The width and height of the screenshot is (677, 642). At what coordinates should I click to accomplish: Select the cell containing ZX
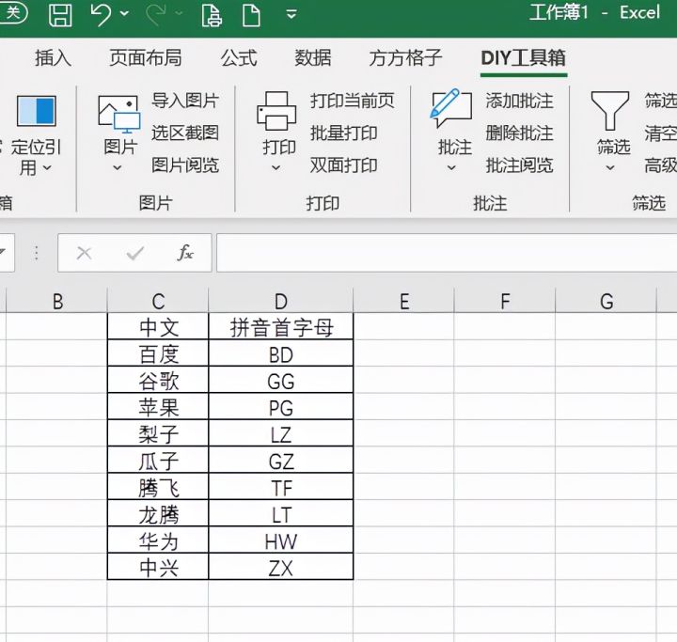(280, 567)
